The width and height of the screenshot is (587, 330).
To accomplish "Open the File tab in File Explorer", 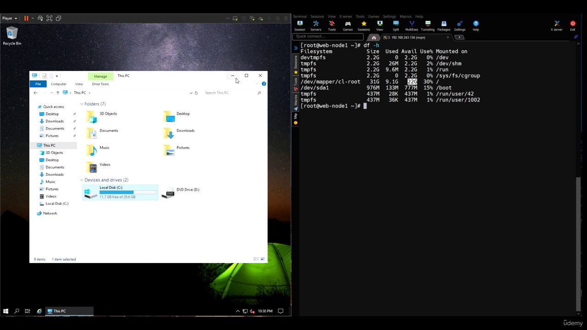I will 38,84.
